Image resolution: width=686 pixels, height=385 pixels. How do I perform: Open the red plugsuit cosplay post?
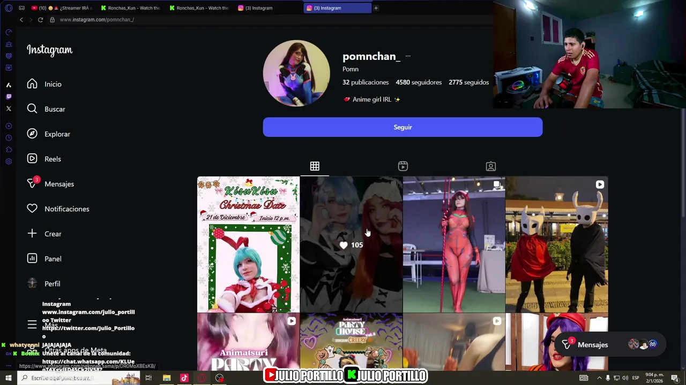click(x=454, y=244)
